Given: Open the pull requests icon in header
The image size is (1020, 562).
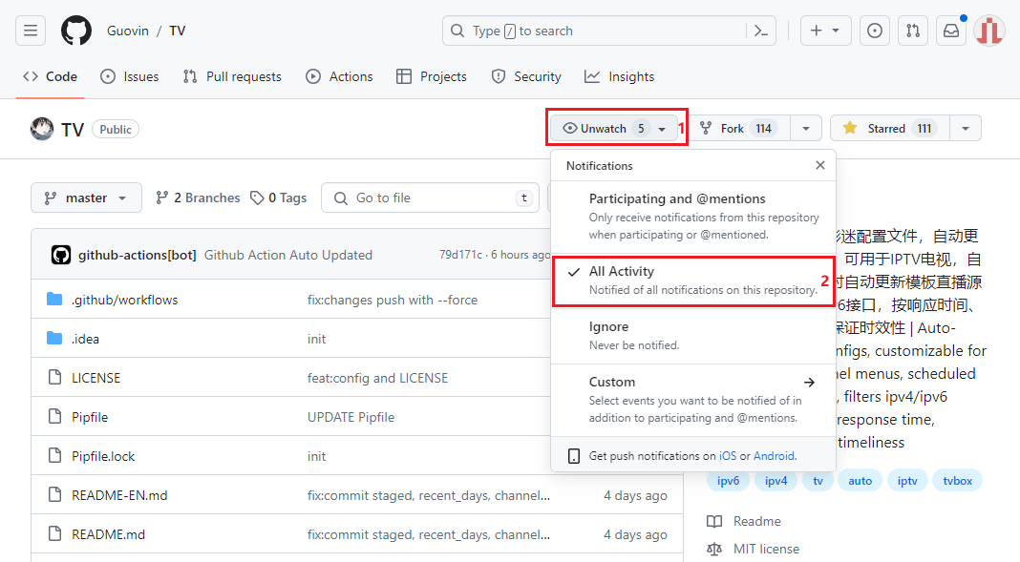Looking at the screenshot, I should pyautogui.click(x=913, y=31).
